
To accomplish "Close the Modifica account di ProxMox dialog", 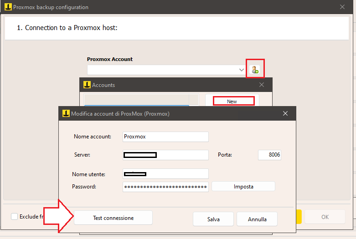I will 285,113.
